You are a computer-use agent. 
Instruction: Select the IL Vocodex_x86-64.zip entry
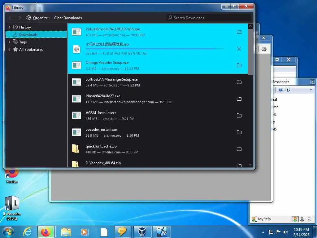pyautogui.click(x=158, y=163)
